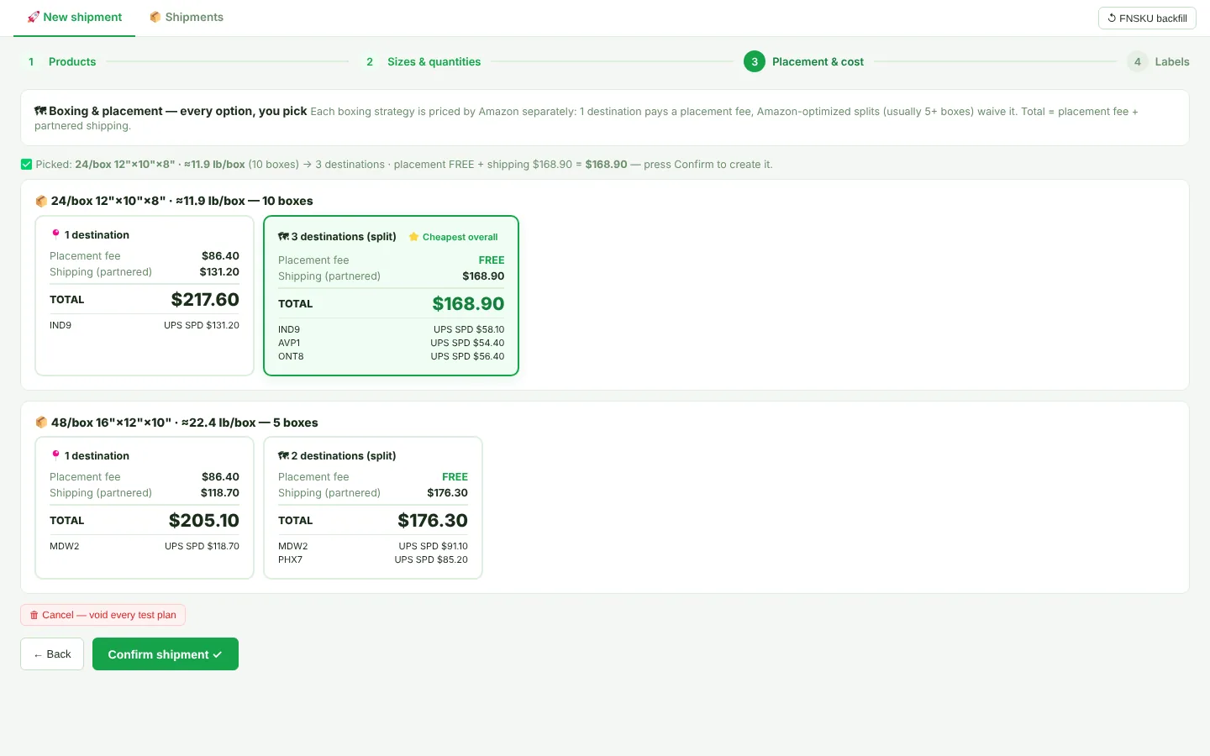1210x756 pixels.
Task: Click the IND9 UPS SPD $58.10 row
Action: pos(391,329)
